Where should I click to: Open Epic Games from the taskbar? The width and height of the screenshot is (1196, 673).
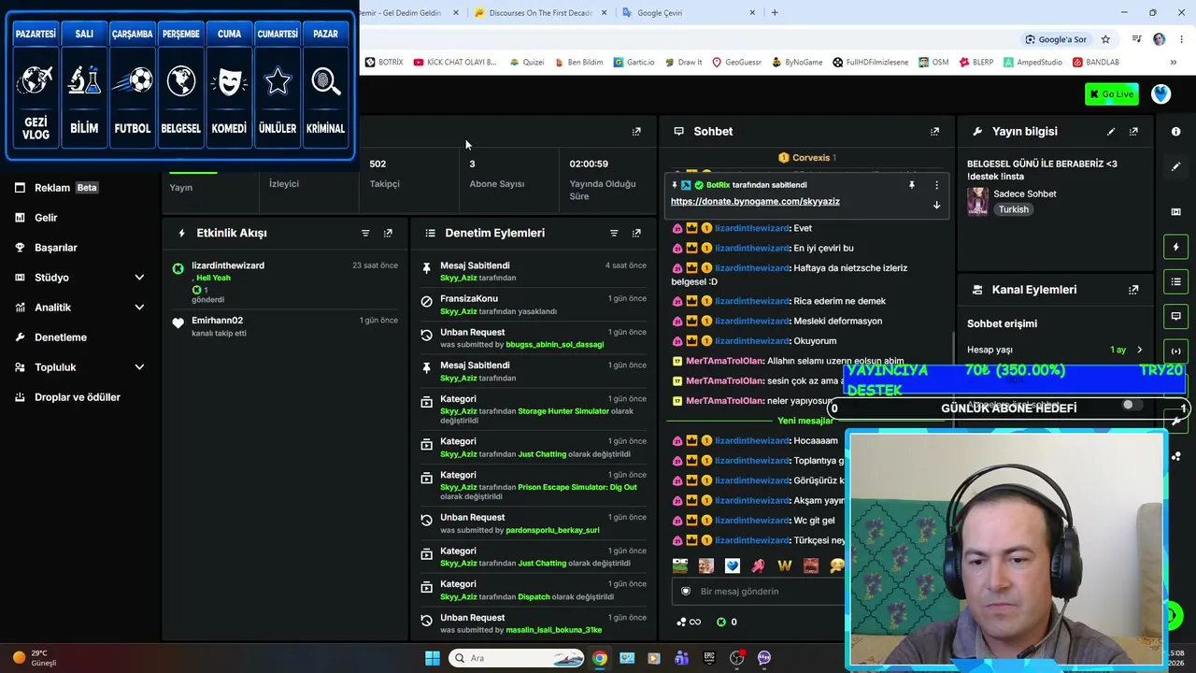click(x=709, y=658)
